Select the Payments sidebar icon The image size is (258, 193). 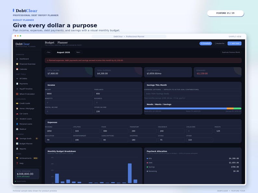[x=17, y=84]
